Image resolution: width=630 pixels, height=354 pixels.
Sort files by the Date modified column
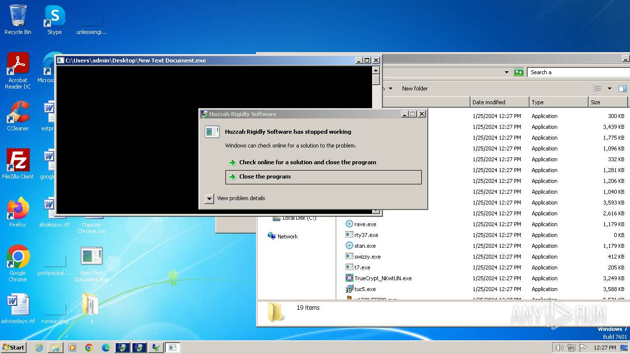[x=500, y=102]
